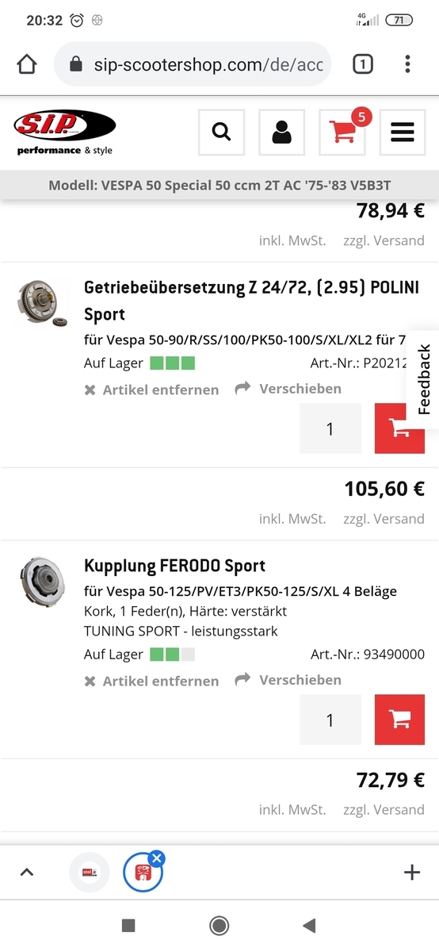The height and width of the screenshot is (952, 439).
Task: Open the user account icon
Action: 281,132
